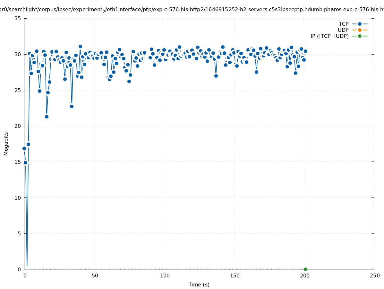Viewport: 384px width, 289px height.
Task: Click the green IP legend marker
Action: [x=360, y=36]
